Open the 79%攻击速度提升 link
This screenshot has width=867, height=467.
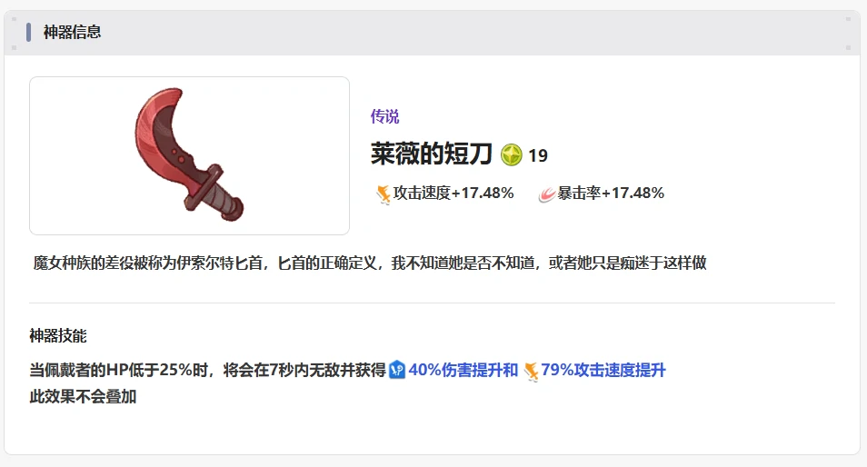(603, 370)
